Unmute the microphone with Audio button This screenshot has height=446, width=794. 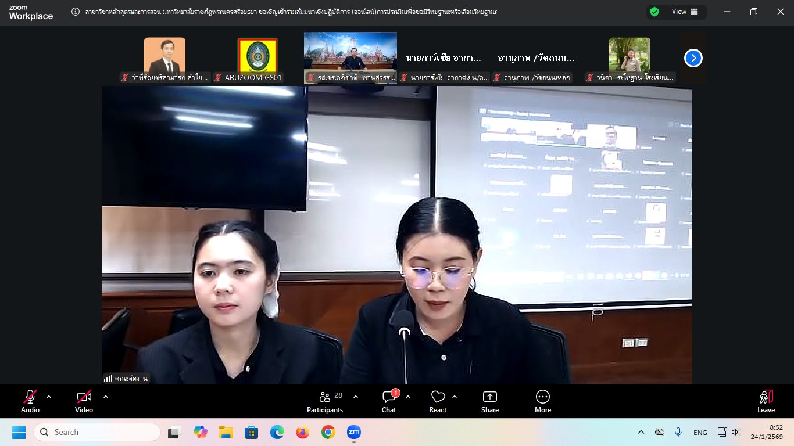30,401
